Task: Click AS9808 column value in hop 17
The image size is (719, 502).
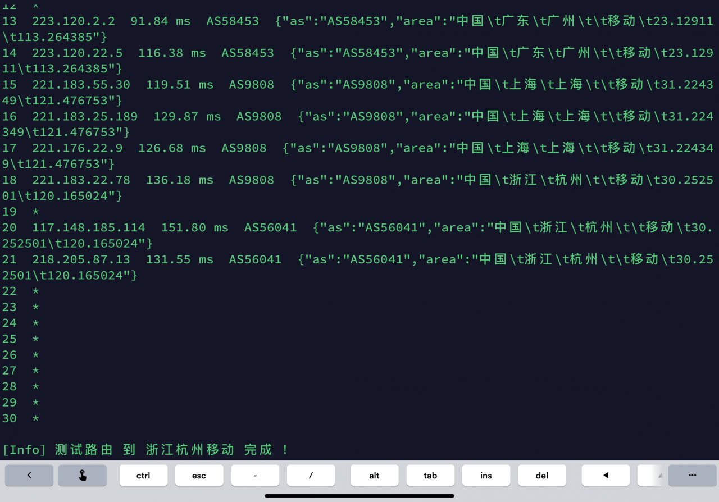Action: point(244,148)
